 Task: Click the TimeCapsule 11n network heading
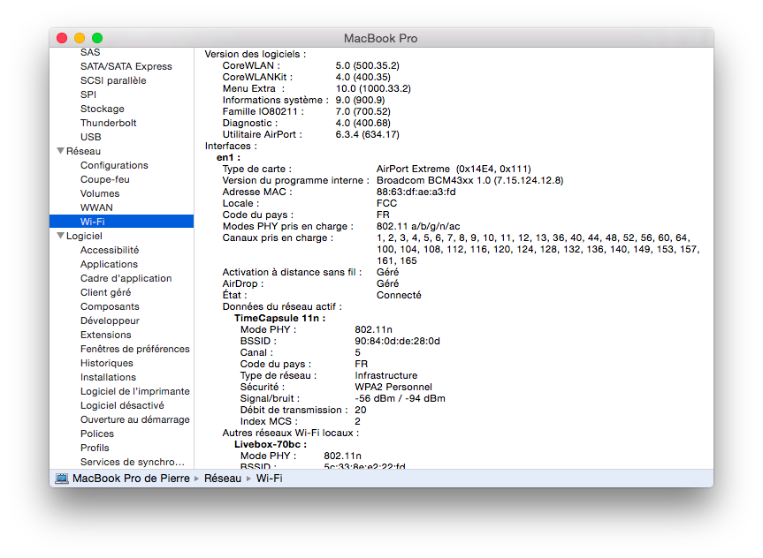tap(279, 318)
